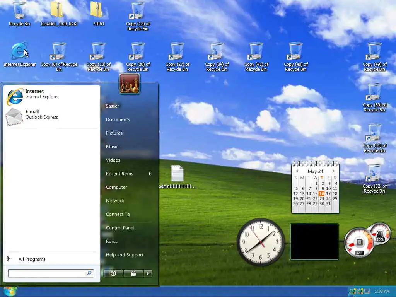Click the analog clock gadget
396x297 pixels.
tap(261, 242)
